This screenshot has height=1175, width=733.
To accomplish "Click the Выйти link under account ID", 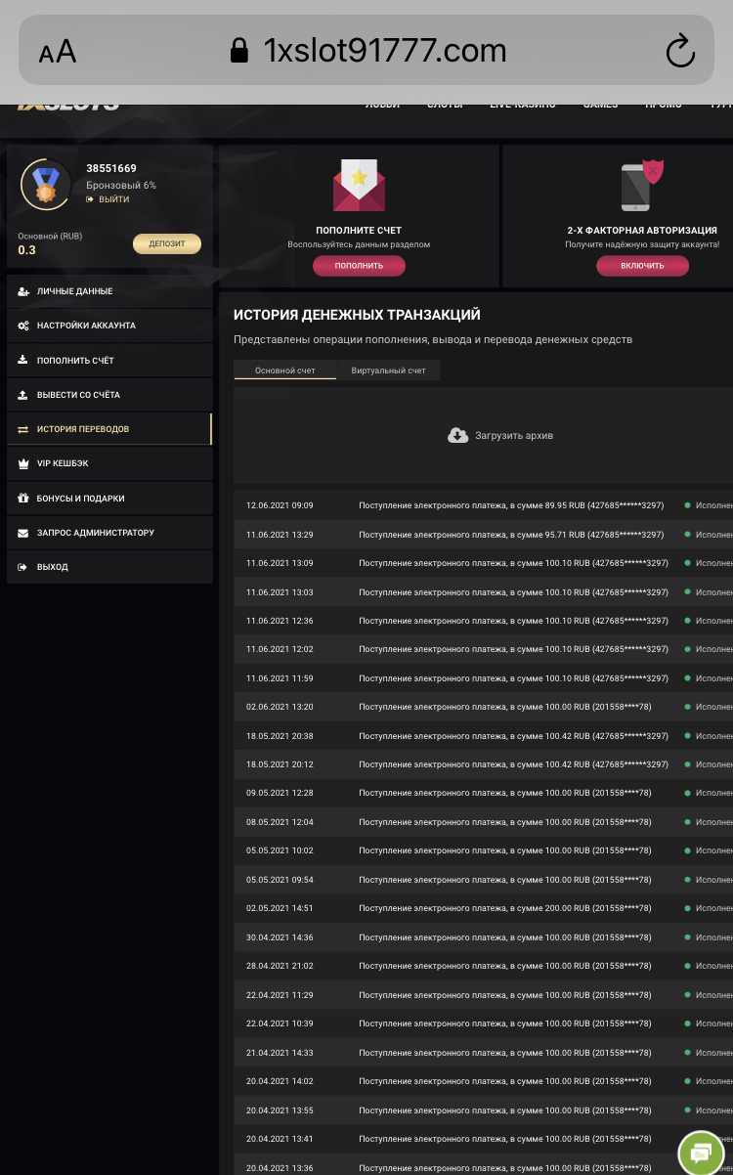I will click(x=112, y=199).
